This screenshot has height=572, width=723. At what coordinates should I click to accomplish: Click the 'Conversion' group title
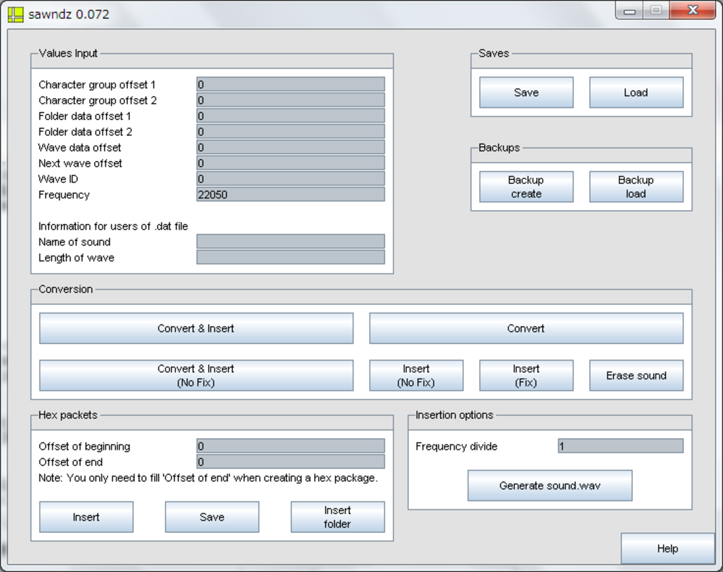point(66,289)
